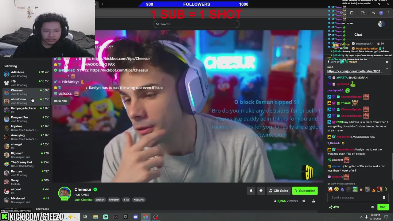Select the flaming W quick emote
393x221 pixels.
pos(330,189)
